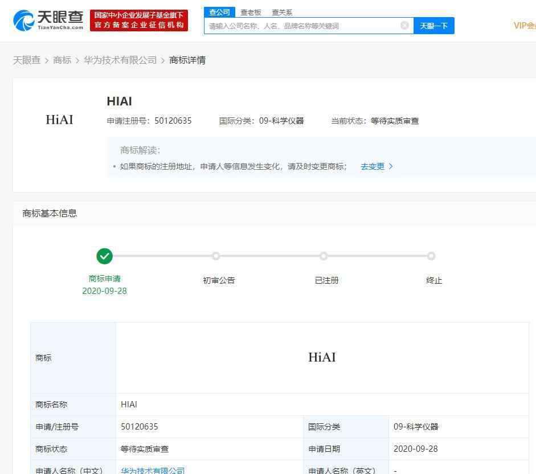Image resolution: width=536 pixels, height=474 pixels.
Task: Click the 商标名称 value HIAI cell
Action: pyautogui.click(x=322, y=404)
